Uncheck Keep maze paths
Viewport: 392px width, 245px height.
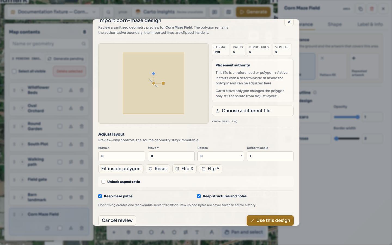[100, 196]
